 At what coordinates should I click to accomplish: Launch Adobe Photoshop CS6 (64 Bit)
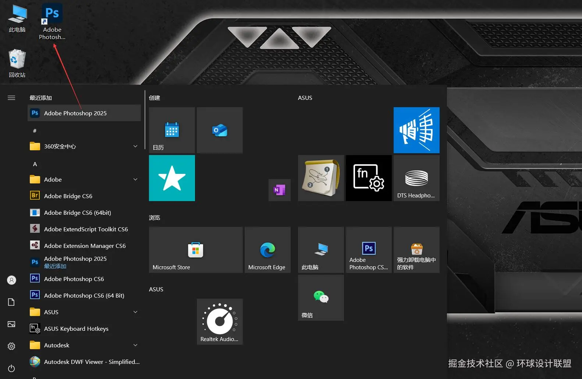[84, 295]
